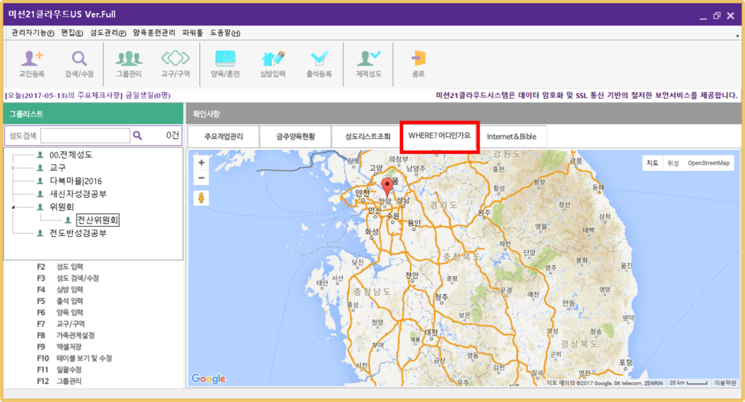Image resolution: width=745 pixels, height=402 pixels.
Task: Open 심방입력 visitation entry tool
Action: [273, 64]
